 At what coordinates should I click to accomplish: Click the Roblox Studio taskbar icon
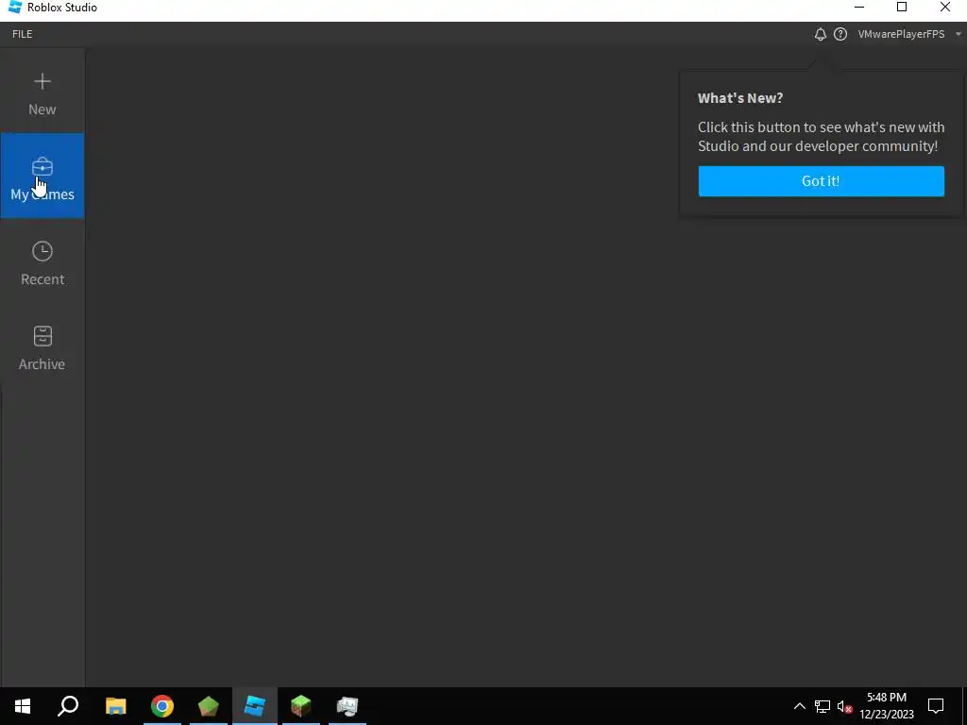(x=255, y=706)
